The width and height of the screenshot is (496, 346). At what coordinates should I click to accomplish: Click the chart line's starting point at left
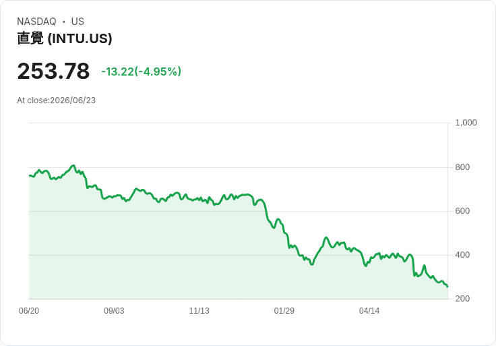tap(30, 175)
